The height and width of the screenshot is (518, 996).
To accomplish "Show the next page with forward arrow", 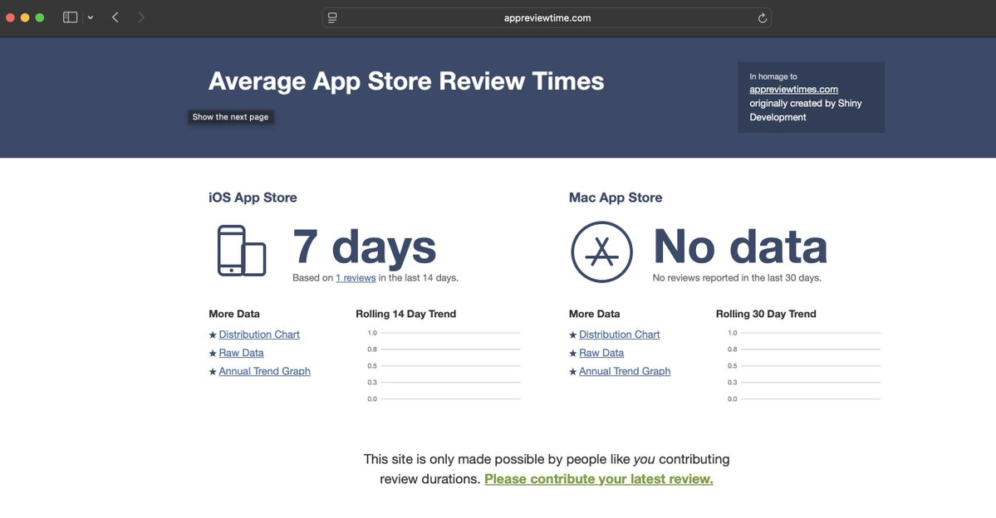I will 141,17.
